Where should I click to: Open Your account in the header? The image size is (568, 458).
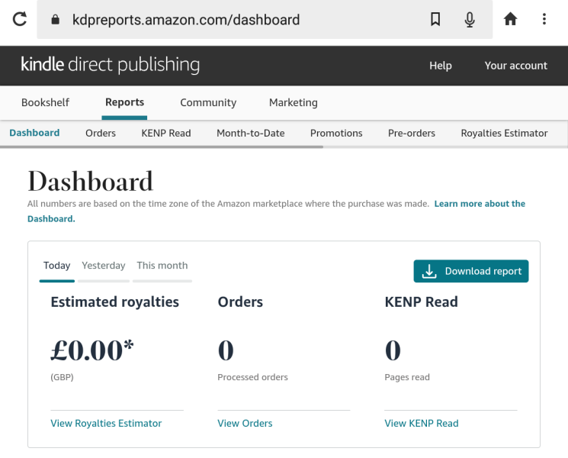[516, 66]
